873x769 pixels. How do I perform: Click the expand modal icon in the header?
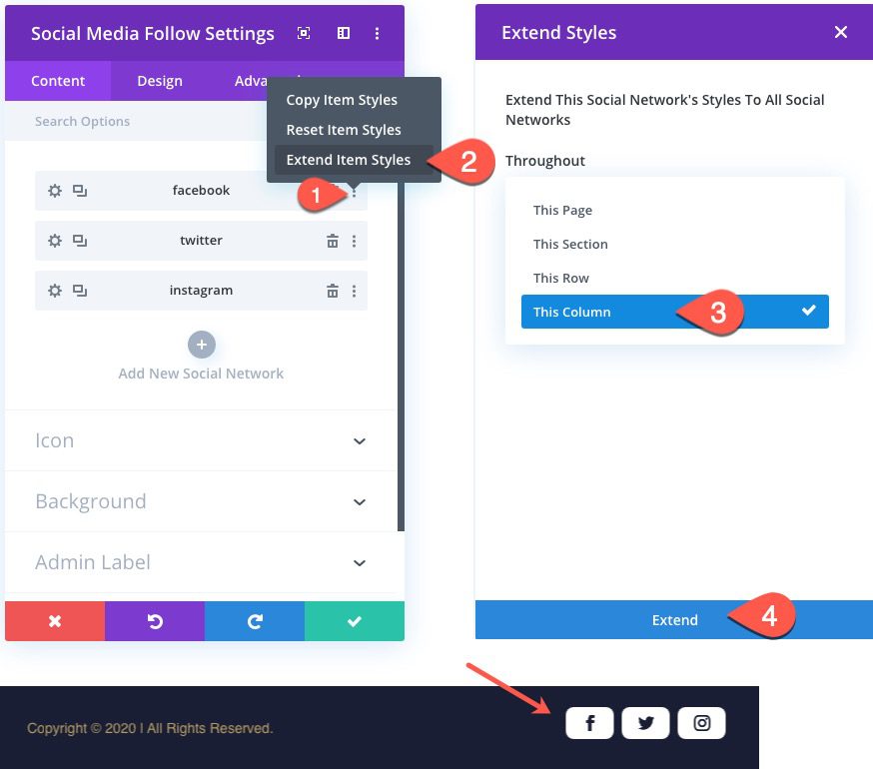304,33
